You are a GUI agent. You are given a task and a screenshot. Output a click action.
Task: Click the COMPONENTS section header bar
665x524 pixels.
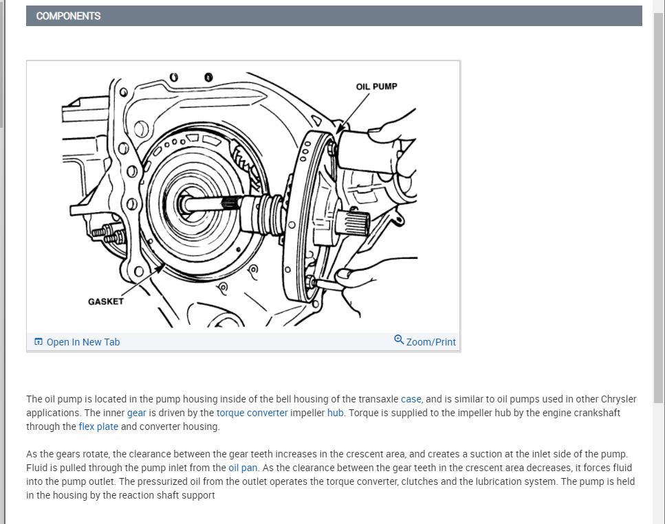[334, 16]
